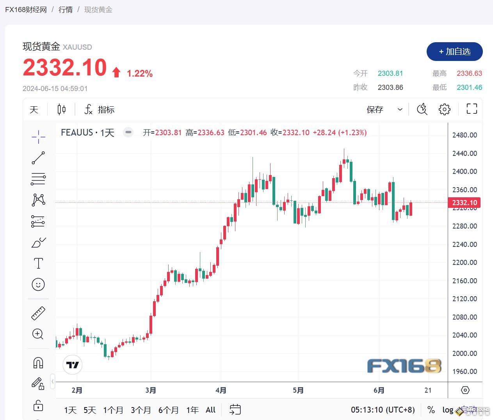Select the 1天 date range
This screenshot has width=493, height=420.
pyautogui.click(x=70, y=410)
